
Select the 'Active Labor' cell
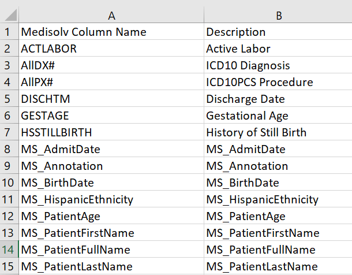[x=278, y=48]
